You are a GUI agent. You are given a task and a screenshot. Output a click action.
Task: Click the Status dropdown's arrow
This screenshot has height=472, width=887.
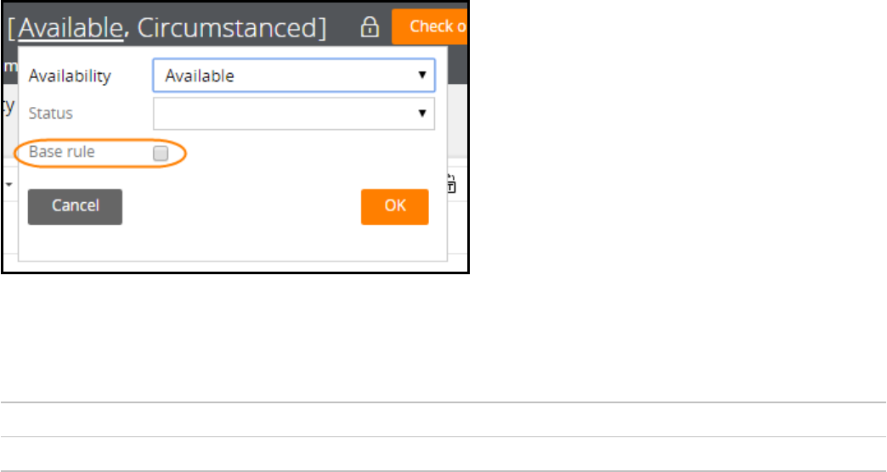pyautogui.click(x=422, y=114)
